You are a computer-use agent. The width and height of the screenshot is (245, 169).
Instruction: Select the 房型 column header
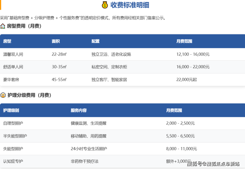[7, 41]
